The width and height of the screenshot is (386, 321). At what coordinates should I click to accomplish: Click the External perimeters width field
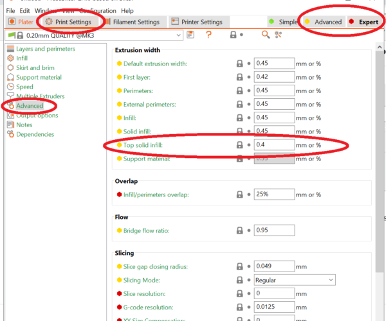[274, 104]
